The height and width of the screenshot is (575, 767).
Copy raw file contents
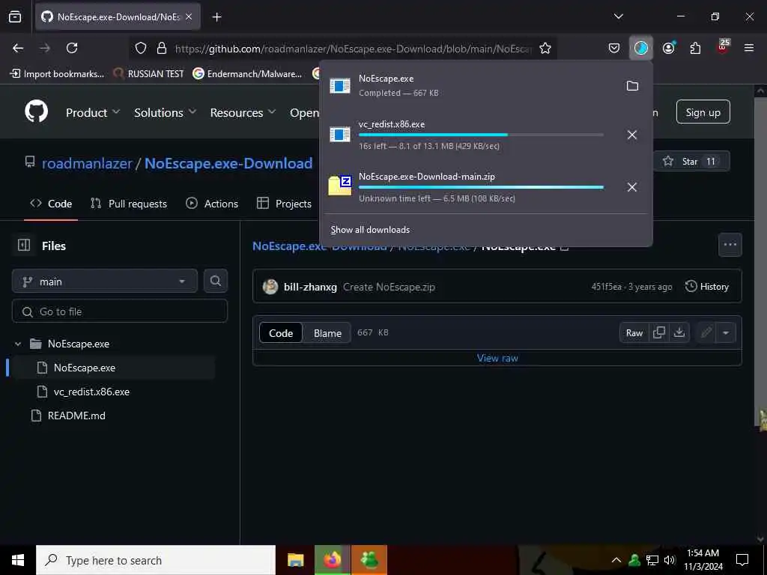pos(659,332)
